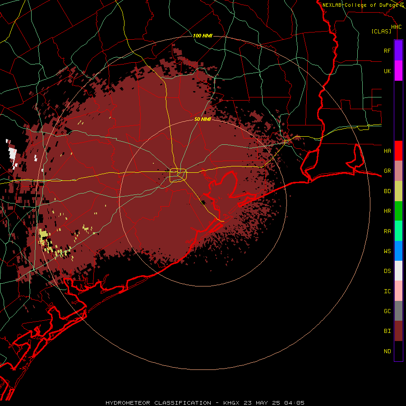Select the GC gray legend swatch

pyautogui.click(x=398, y=311)
